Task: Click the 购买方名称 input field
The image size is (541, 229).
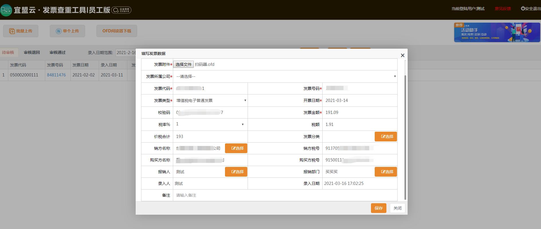Action: pos(210,160)
